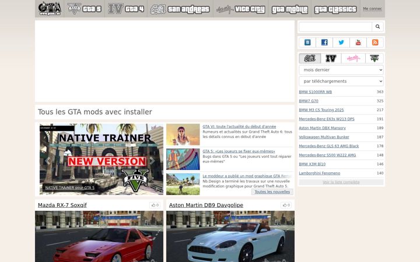Open the BMW S1000RR WB mod link
Screen dimensions: 420x262
[x=315, y=92]
